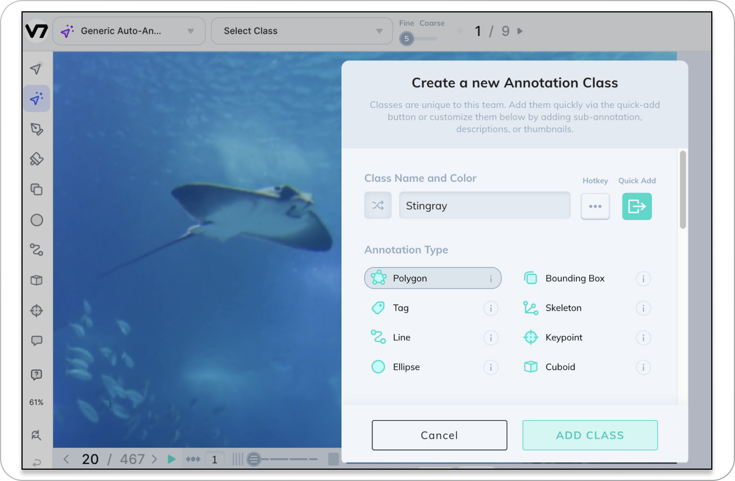Open the Select Class dropdown
The width and height of the screenshot is (735, 481).
point(301,31)
